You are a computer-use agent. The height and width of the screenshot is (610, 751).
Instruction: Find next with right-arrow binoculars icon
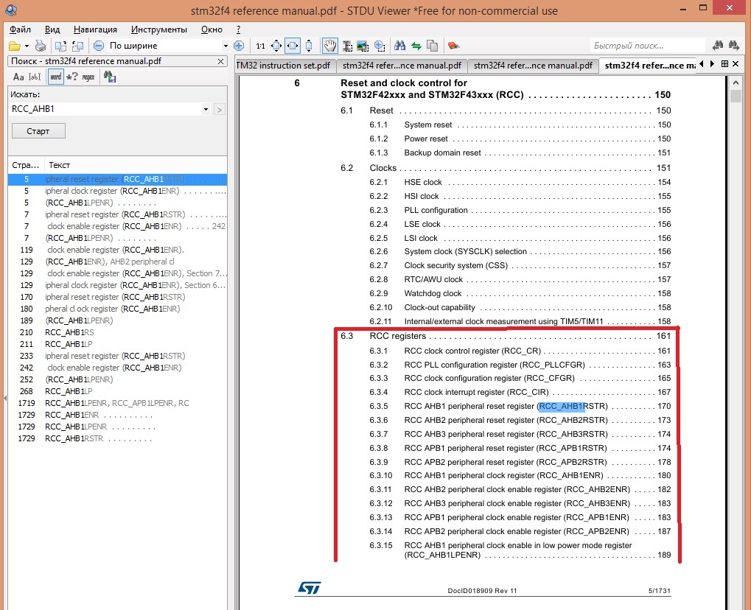[x=734, y=46]
